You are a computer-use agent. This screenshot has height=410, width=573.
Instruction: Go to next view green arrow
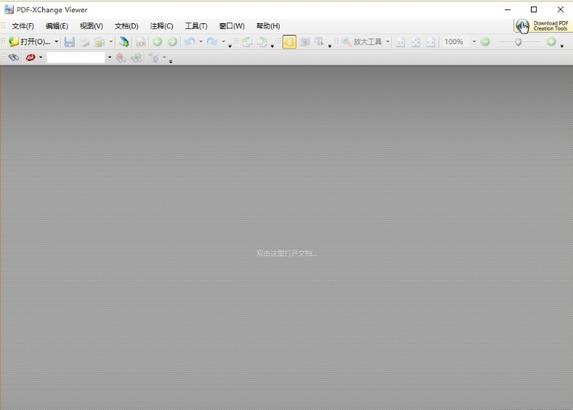click(x=172, y=41)
